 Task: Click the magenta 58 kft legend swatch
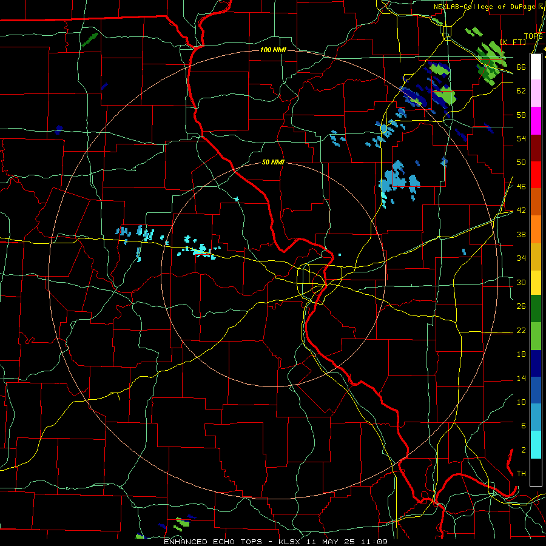(536, 121)
